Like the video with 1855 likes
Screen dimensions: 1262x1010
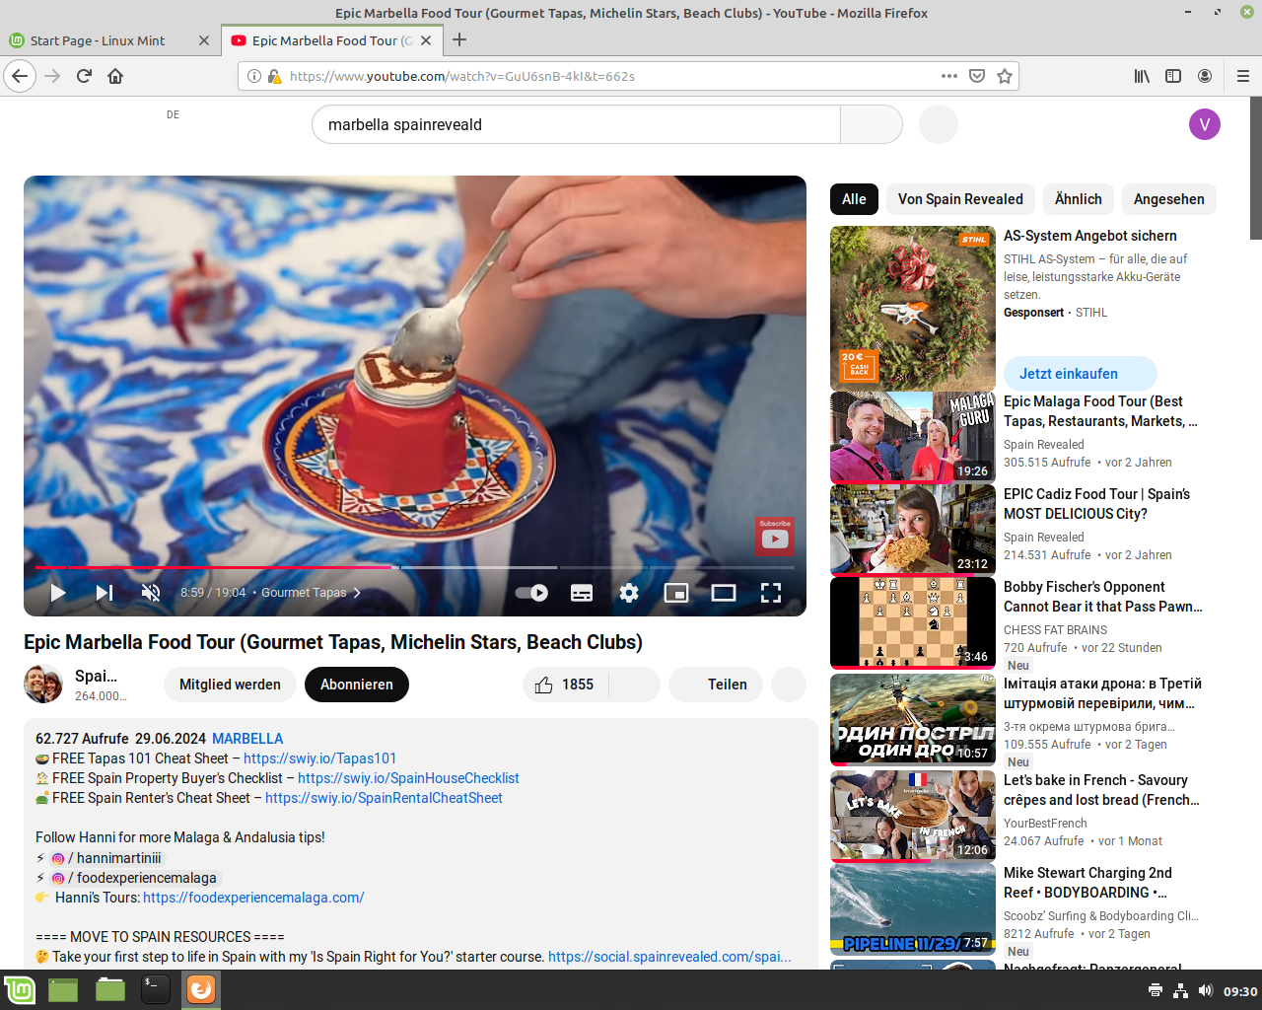pyautogui.click(x=565, y=685)
